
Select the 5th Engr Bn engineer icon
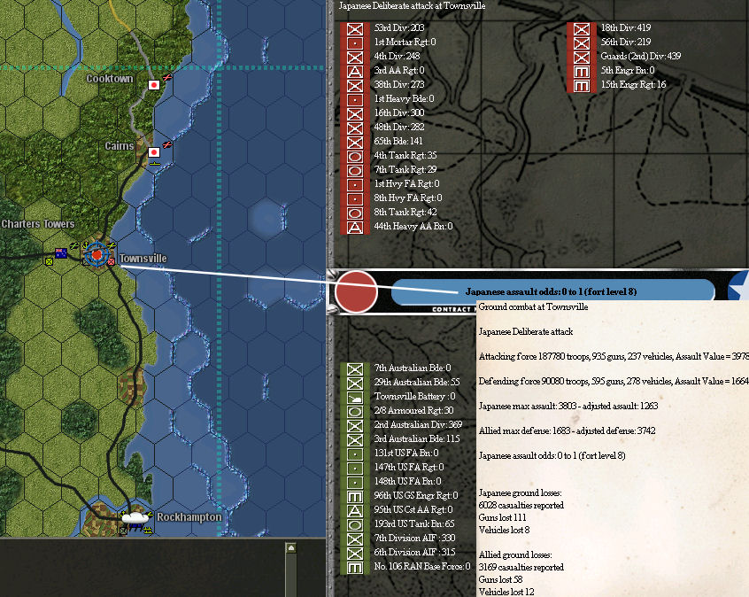(x=582, y=70)
